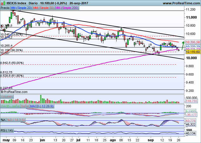Click the red 10.396,50 price tag

coord(193,42)
